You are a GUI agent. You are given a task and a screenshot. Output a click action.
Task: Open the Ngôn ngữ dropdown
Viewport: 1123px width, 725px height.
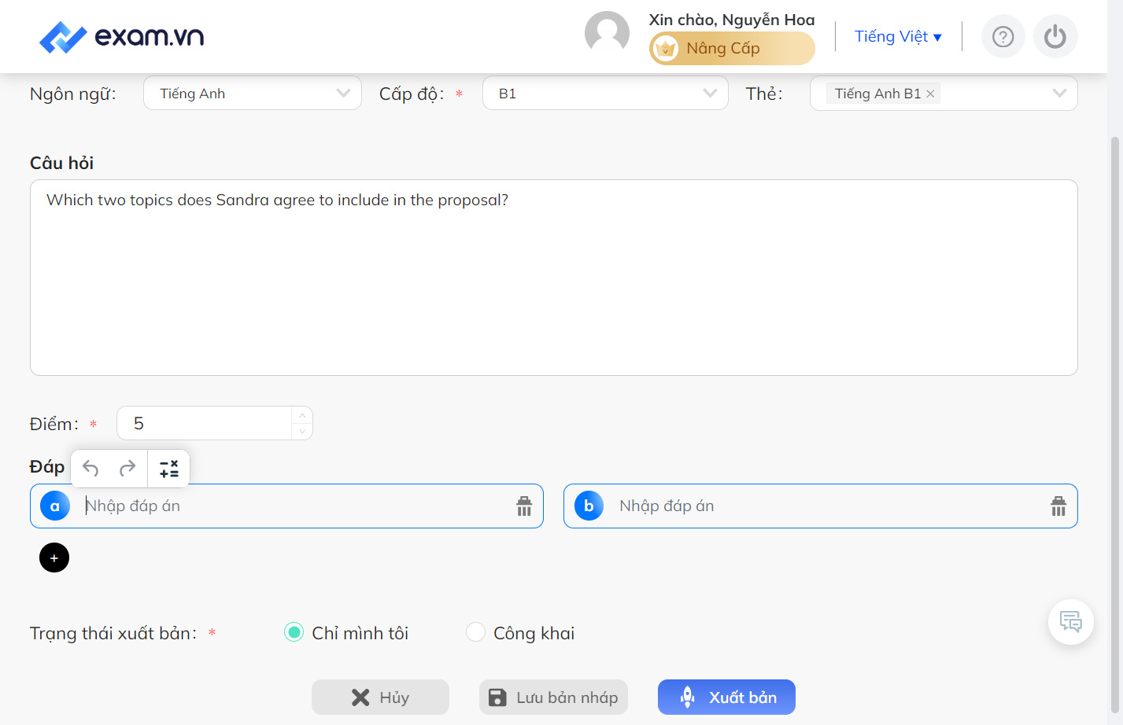(253, 93)
